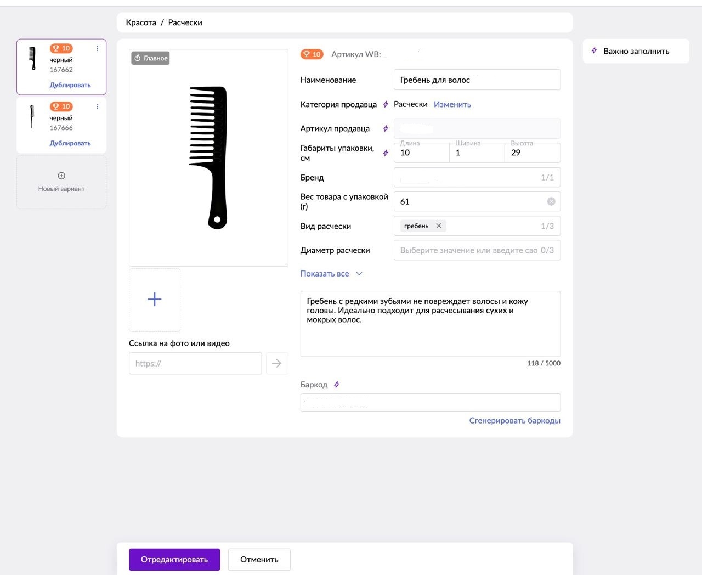Select the second black comb variant thumbnail
This screenshot has height=575, width=702.
pyautogui.click(x=32, y=117)
